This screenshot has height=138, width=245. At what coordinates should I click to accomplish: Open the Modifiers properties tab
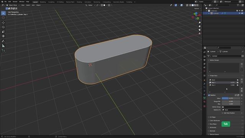[204, 84]
